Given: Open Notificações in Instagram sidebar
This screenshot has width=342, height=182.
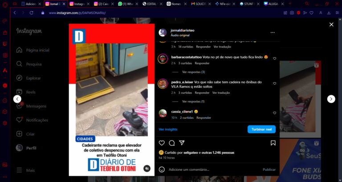Looking at the screenshot, I should [x=32, y=120].
